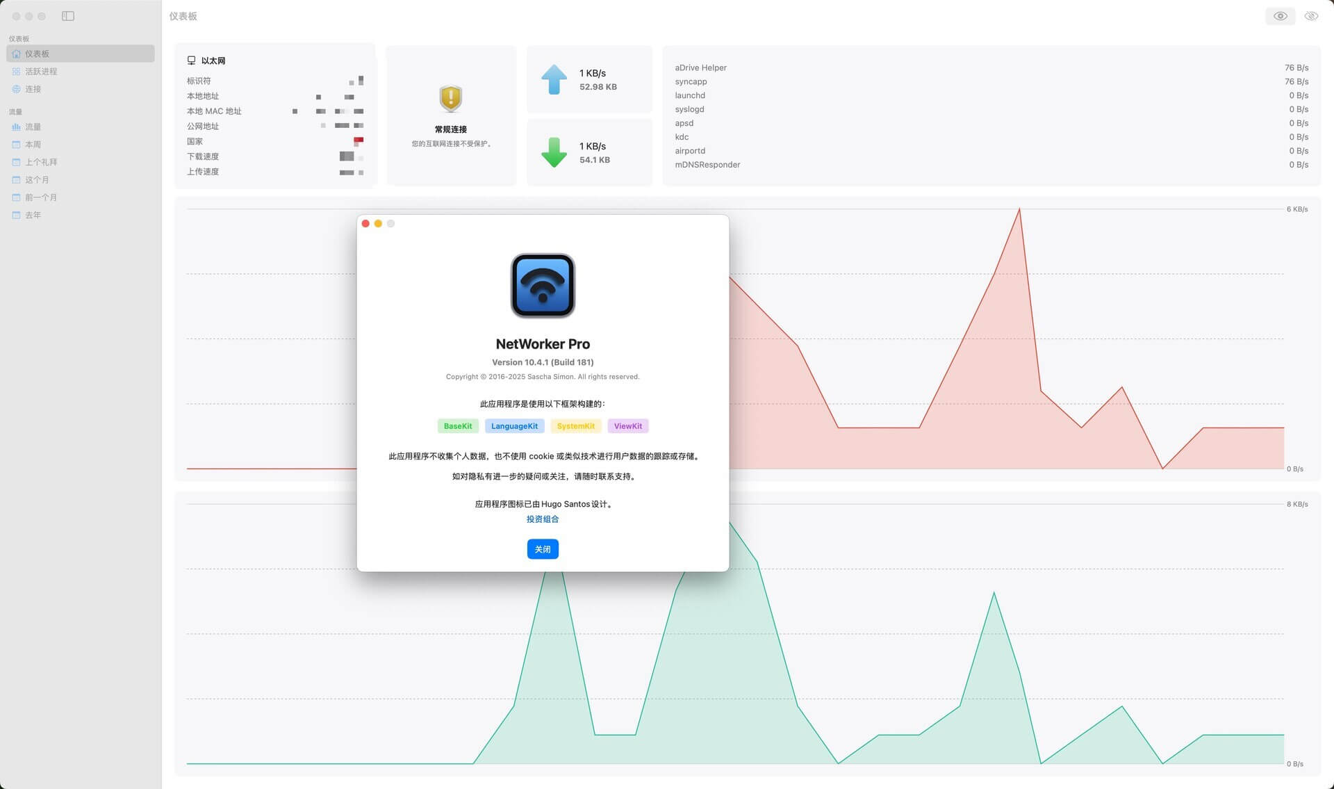Toggle the sidebar with the toolbar icon
This screenshot has width=1334, height=789.
pyautogui.click(x=67, y=15)
